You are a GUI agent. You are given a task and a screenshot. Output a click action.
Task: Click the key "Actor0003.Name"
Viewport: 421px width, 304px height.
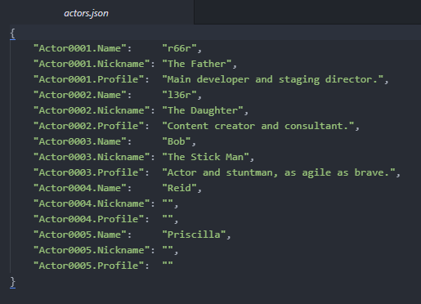coord(80,141)
